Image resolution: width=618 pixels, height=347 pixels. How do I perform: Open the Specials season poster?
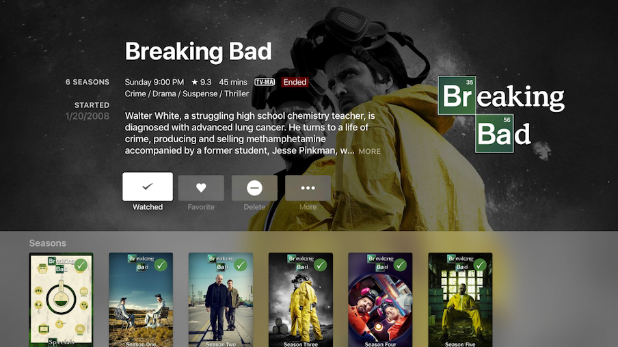pyautogui.click(x=61, y=300)
